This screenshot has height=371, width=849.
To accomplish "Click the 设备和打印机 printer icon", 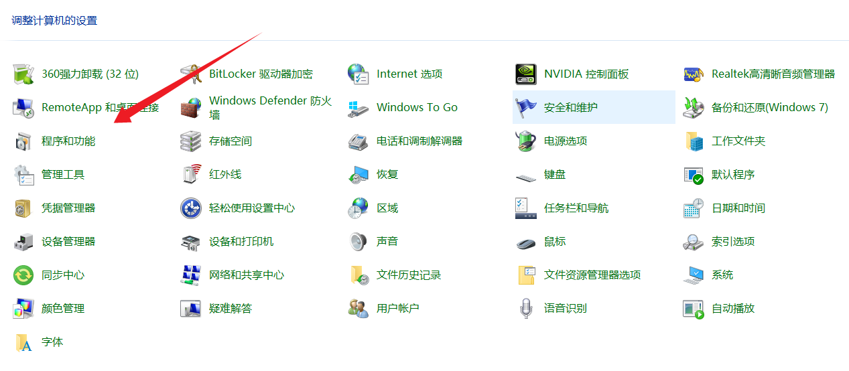I will pos(191,241).
